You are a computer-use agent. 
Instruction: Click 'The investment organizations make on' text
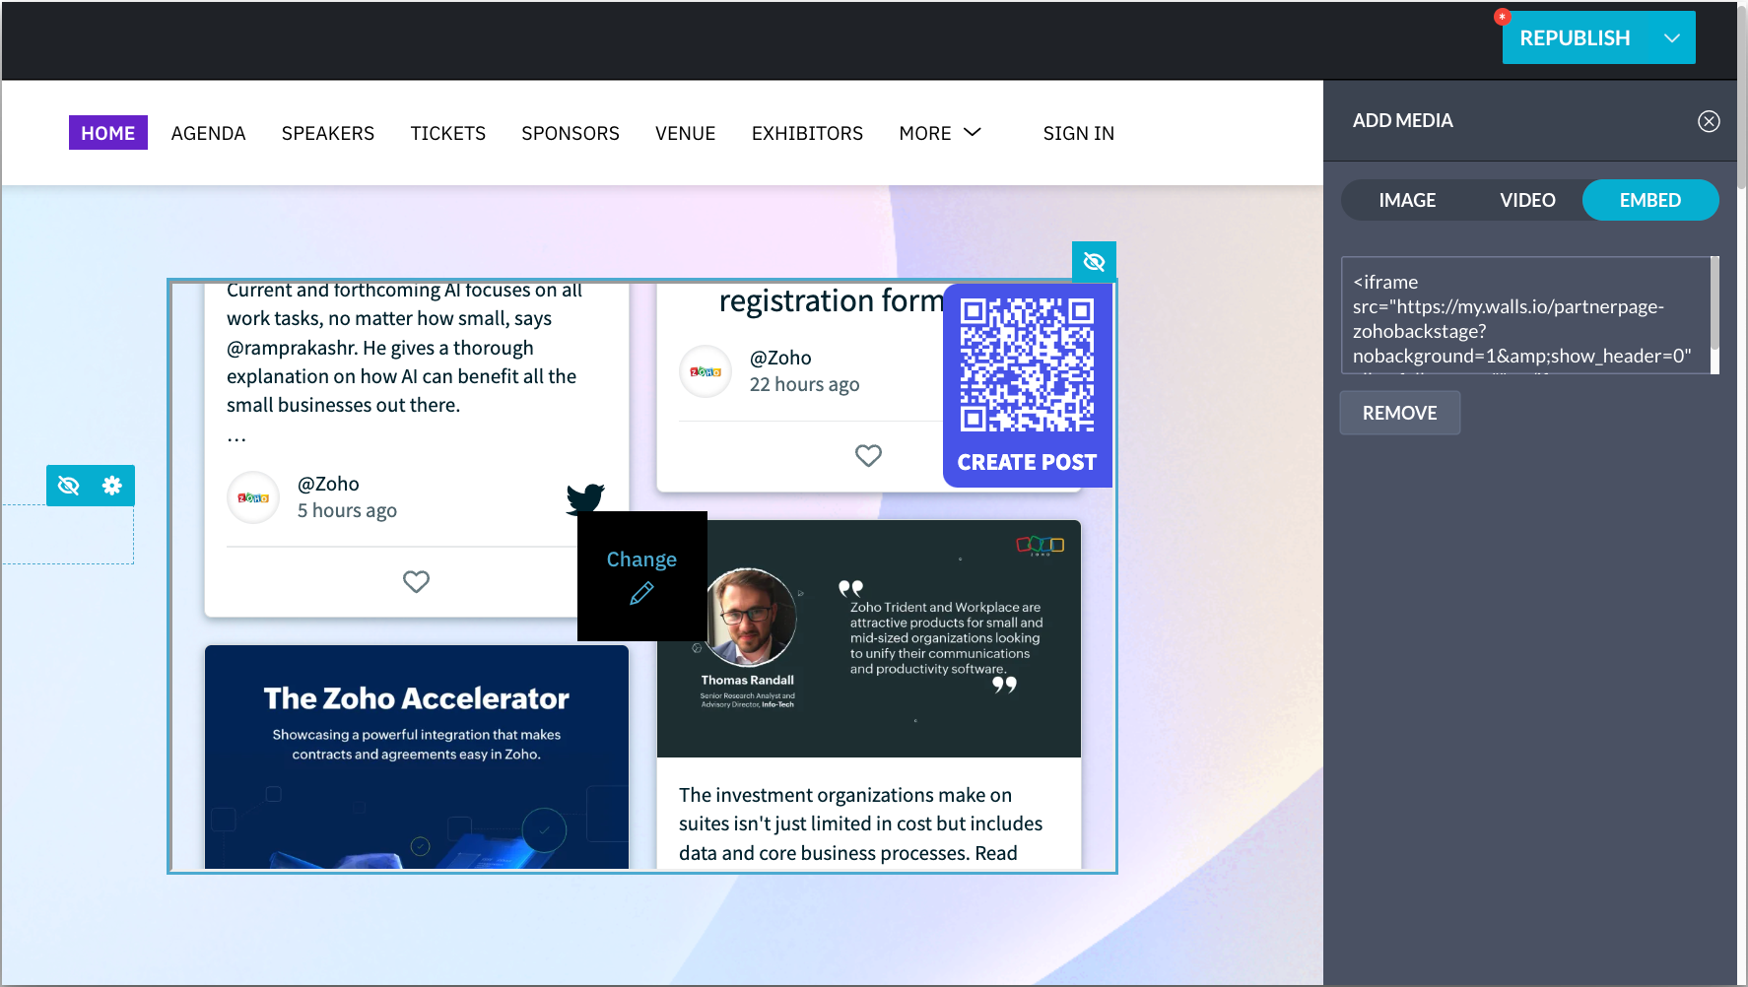pyautogui.click(x=845, y=795)
